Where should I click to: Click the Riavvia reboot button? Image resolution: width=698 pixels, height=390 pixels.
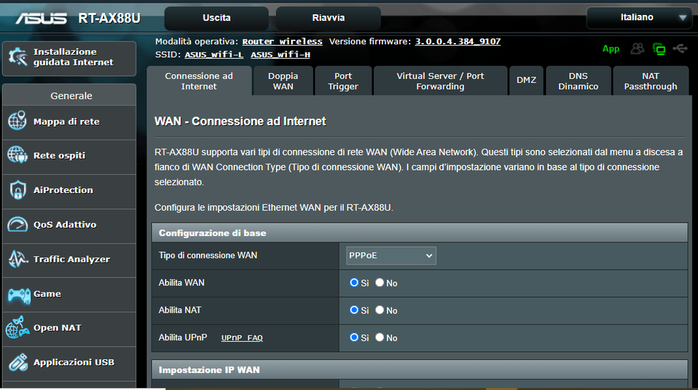[328, 18]
